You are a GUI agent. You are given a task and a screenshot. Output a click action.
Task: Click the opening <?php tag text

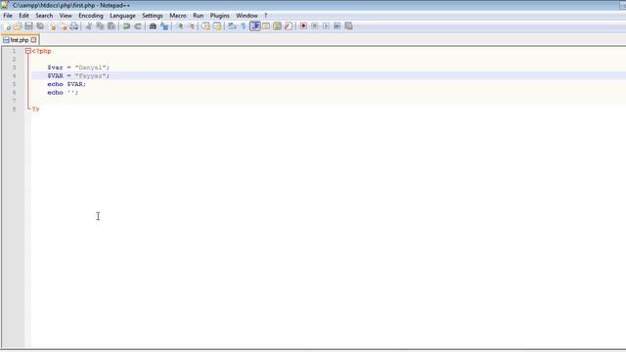pos(41,51)
